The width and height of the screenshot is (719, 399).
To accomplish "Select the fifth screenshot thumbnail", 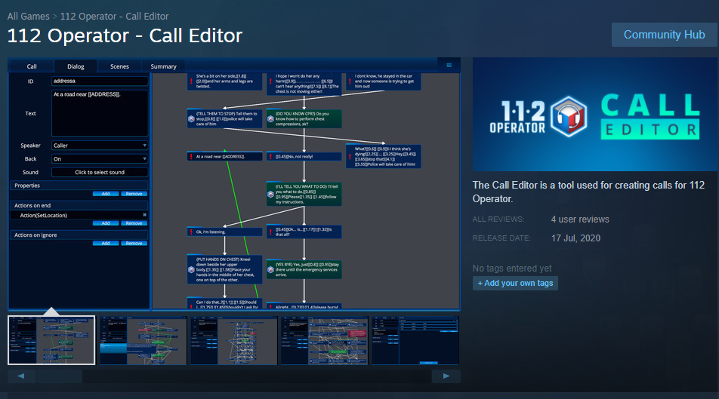I will click(415, 340).
